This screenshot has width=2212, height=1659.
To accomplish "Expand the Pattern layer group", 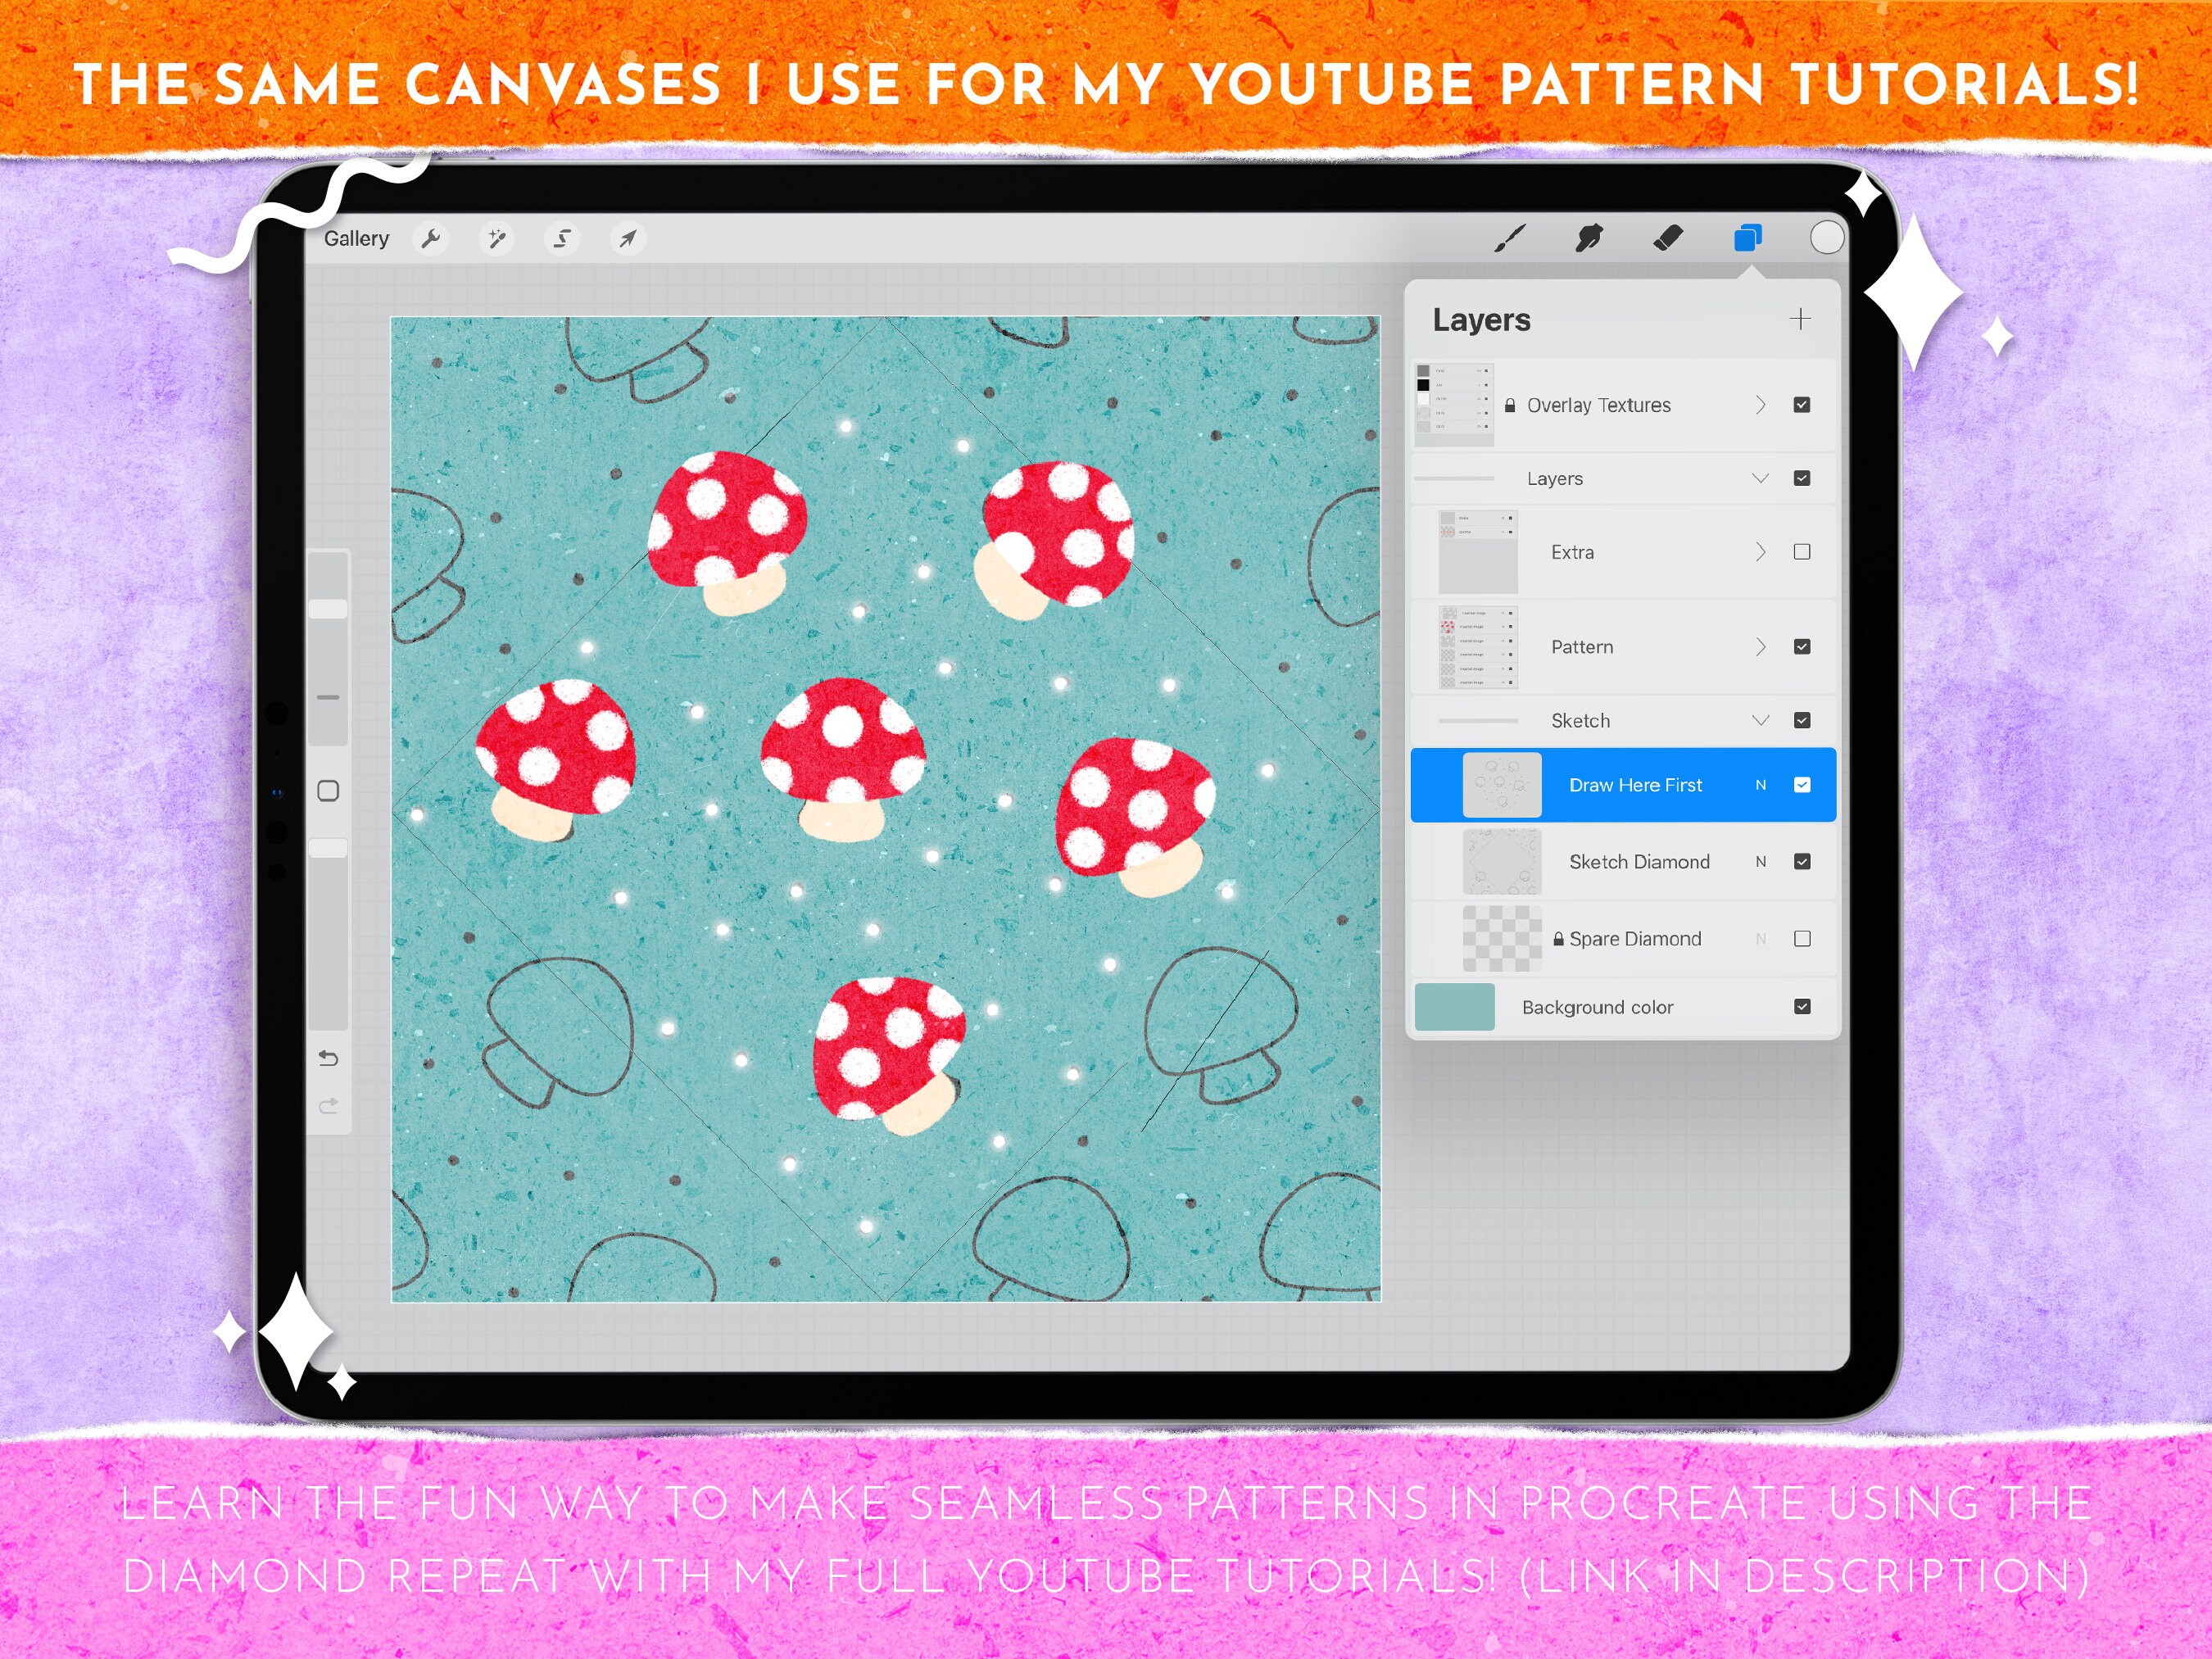I will click(x=1762, y=646).
